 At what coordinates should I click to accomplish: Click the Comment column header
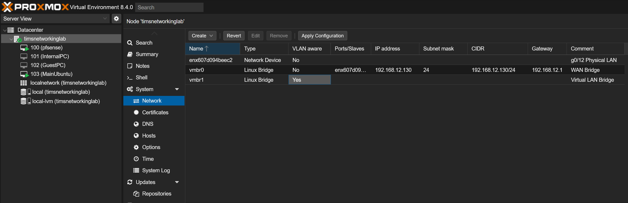(x=595, y=49)
